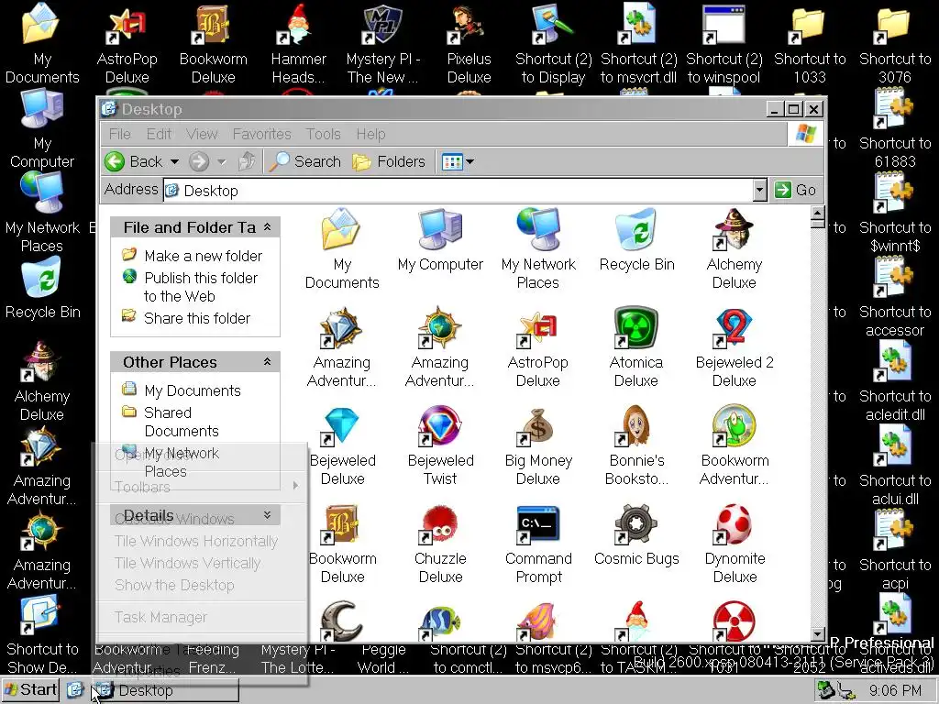The width and height of the screenshot is (939, 704).
Task: Open the View menu
Action: point(202,134)
